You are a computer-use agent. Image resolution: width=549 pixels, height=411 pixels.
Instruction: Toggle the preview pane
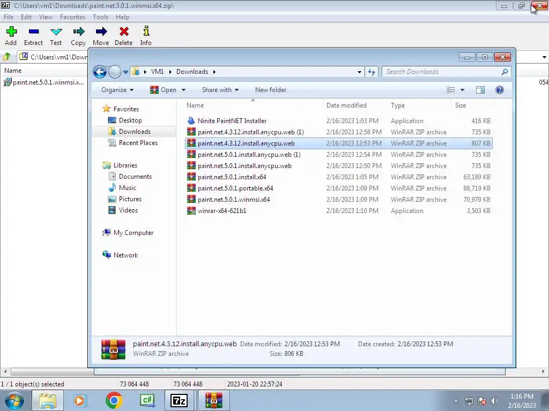[480, 90]
